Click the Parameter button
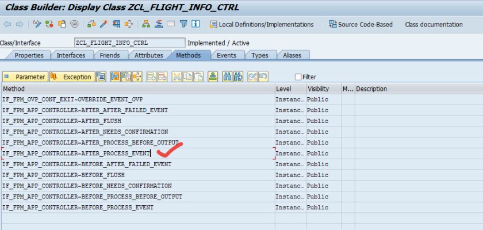 tap(25, 76)
